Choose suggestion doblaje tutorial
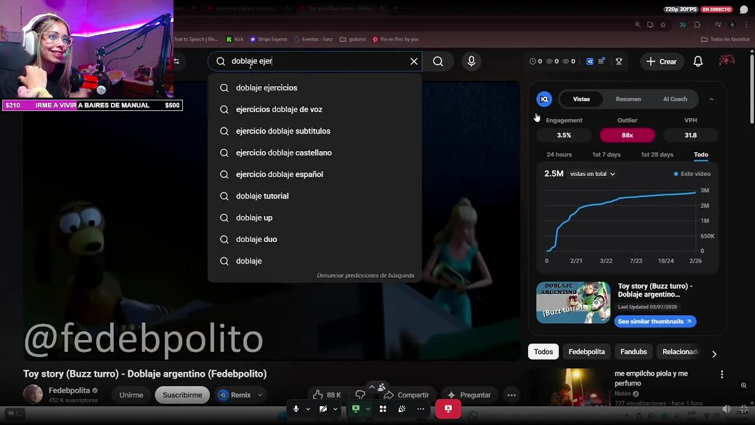The image size is (755, 425). coord(315,196)
